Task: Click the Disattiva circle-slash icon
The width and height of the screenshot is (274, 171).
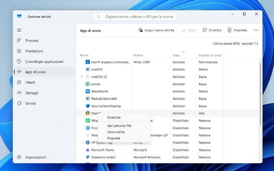Action: click(204, 30)
